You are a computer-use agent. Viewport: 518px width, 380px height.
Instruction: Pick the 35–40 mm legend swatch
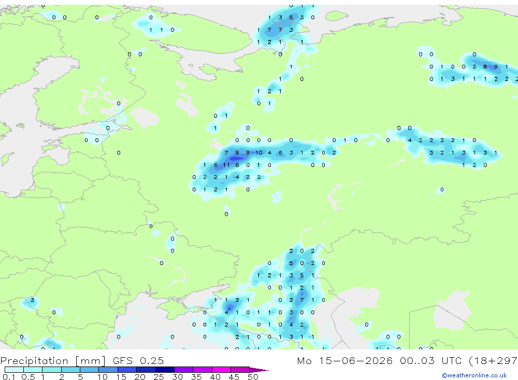click(x=202, y=370)
